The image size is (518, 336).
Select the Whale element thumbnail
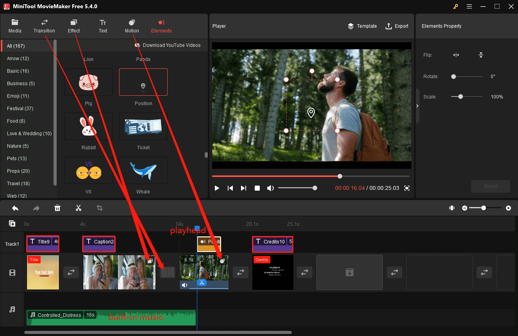(x=143, y=170)
